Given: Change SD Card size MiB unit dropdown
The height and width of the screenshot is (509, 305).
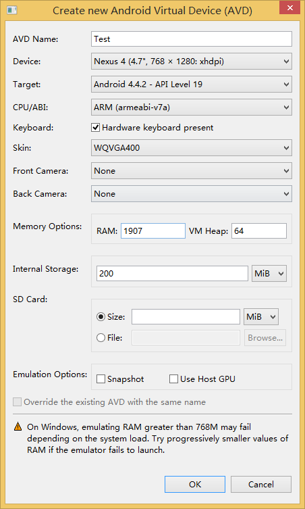Looking at the screenshot, I should click(x=261, y=317).
